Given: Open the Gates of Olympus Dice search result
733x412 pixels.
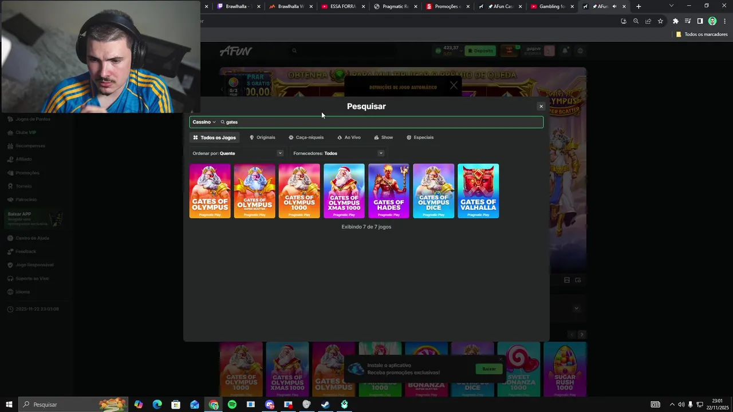Looking at the screenshot, I should (x=434, y=191).
